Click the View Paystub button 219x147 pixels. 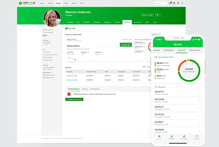(x=156, y=34)
